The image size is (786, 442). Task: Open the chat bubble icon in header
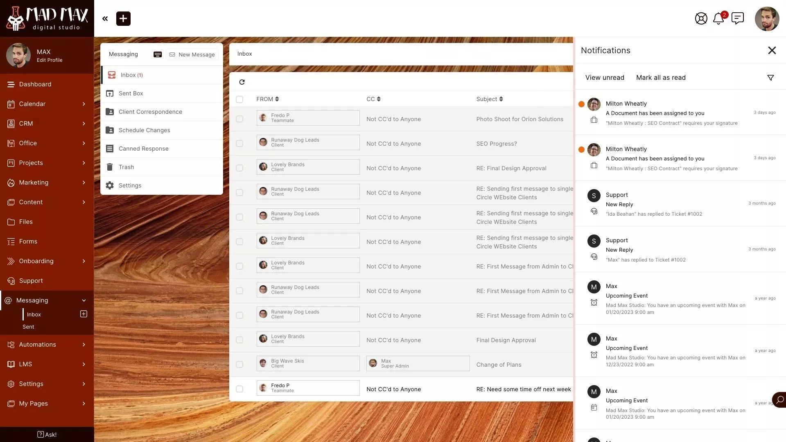[x=737, y=18]
